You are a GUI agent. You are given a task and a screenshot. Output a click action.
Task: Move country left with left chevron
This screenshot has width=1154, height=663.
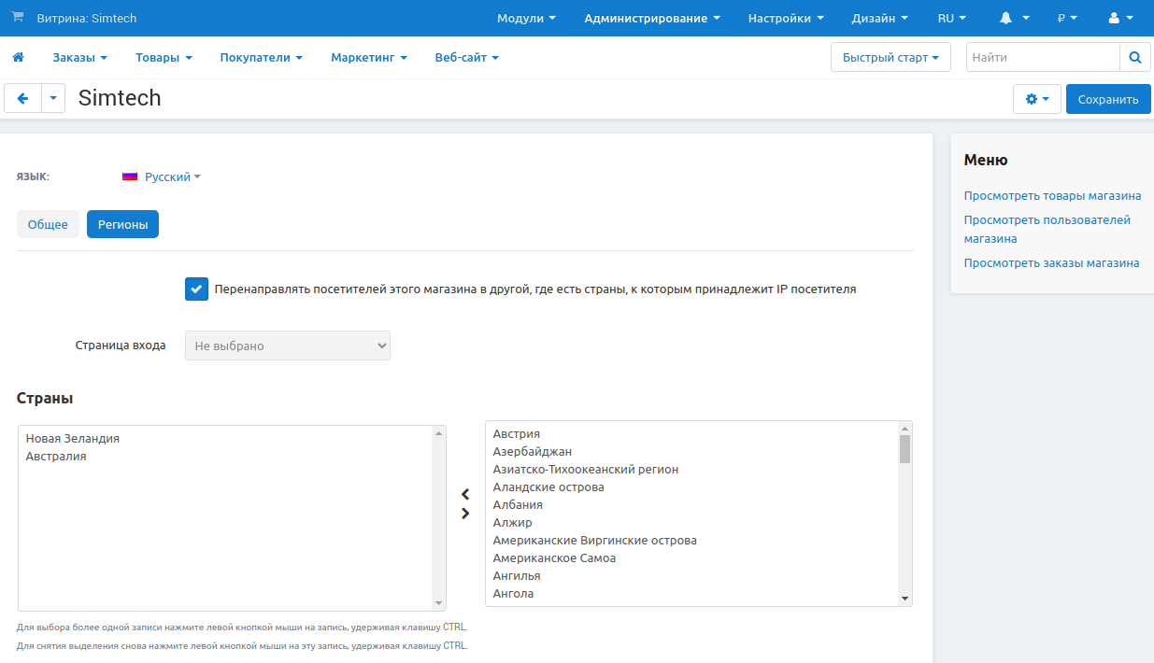click(465, 495)
